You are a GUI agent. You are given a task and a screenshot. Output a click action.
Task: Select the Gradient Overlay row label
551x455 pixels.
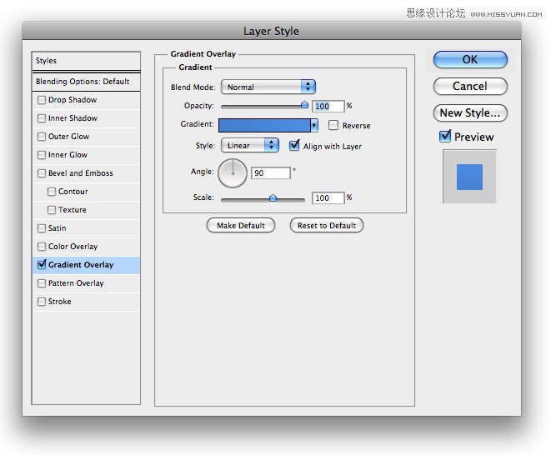click(81, 264)
